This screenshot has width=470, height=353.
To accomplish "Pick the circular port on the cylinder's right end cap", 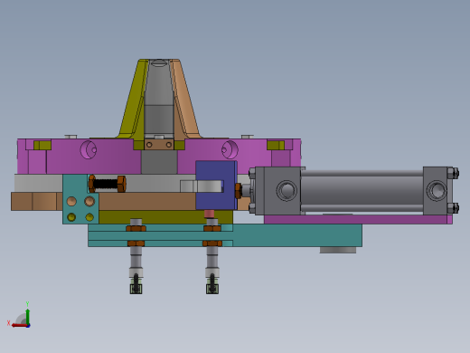I will coord(437,190).
